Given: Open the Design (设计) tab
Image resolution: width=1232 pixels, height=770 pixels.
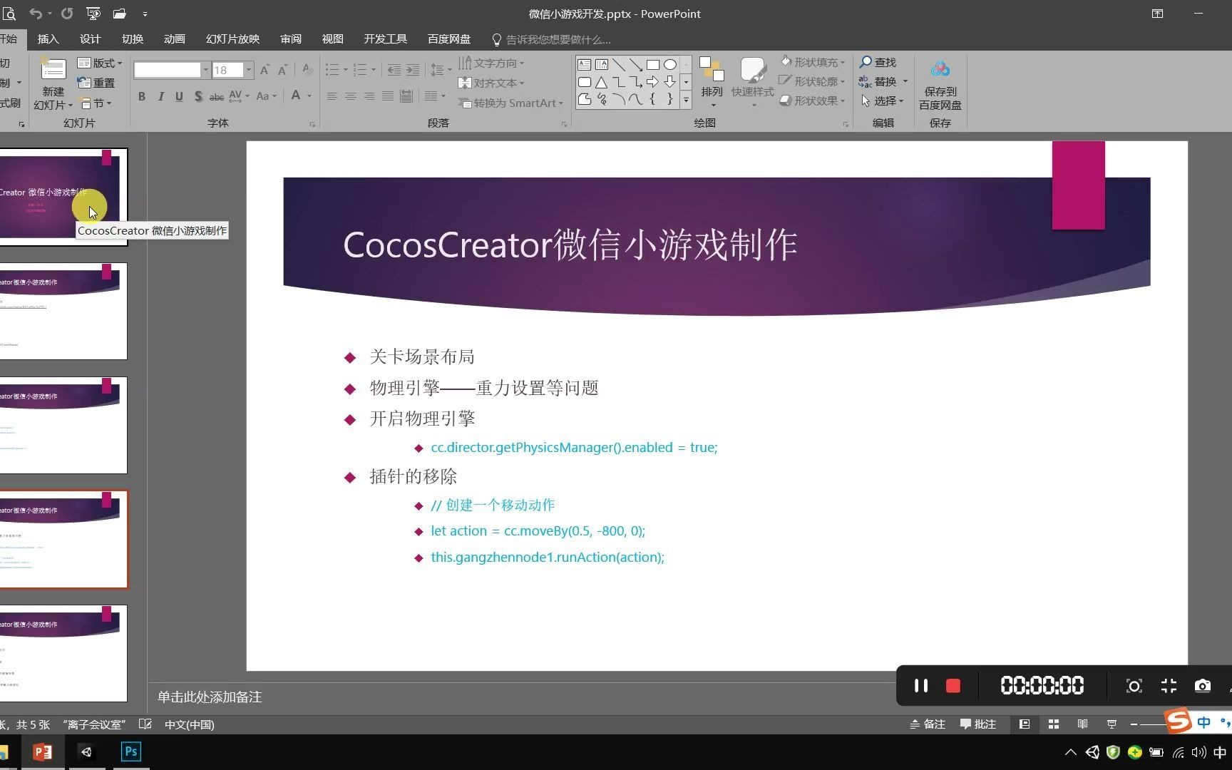Looking at the screenshot, I should tap(90, 39).
